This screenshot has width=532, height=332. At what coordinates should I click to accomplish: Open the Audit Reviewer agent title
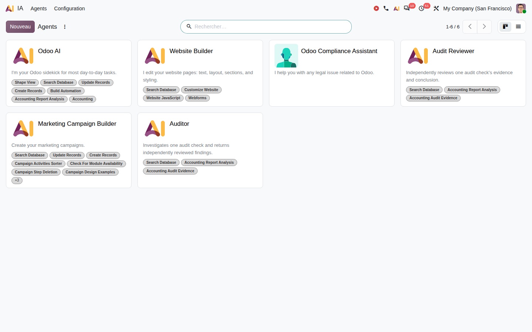click(453, 51)
